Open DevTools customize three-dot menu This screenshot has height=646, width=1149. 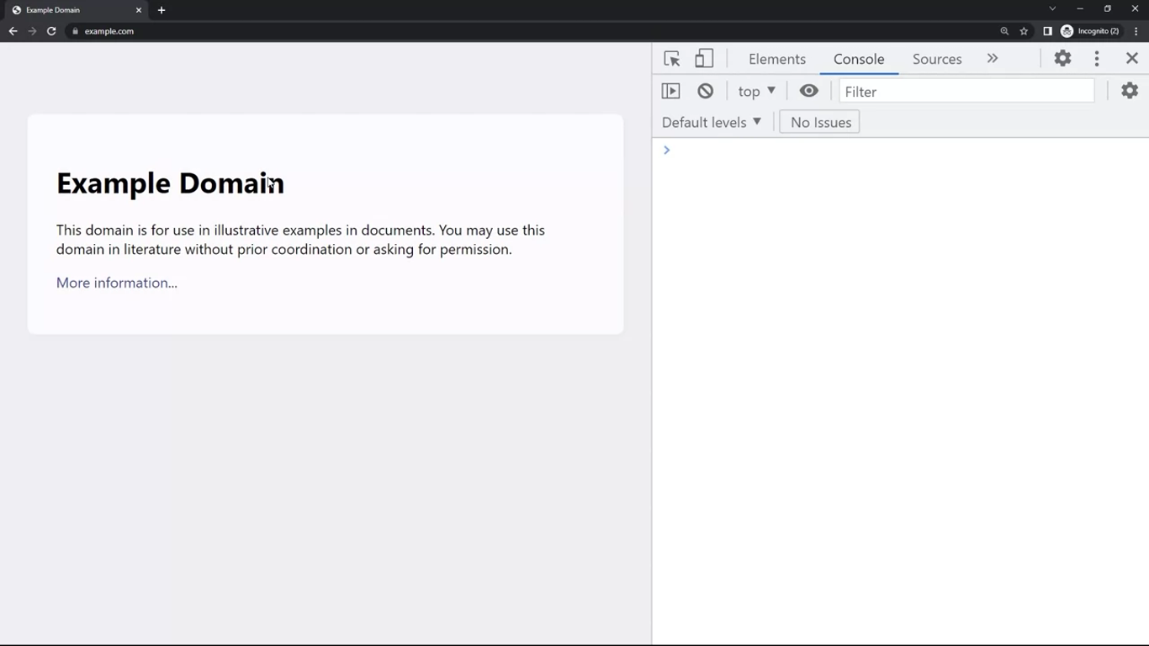1097,59
